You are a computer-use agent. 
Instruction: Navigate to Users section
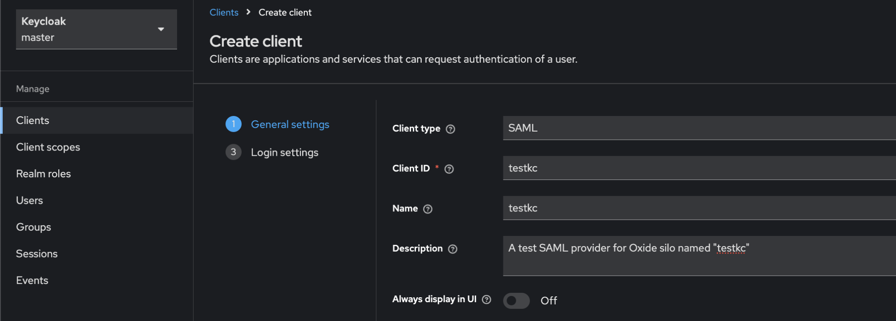tap(30, 201)
